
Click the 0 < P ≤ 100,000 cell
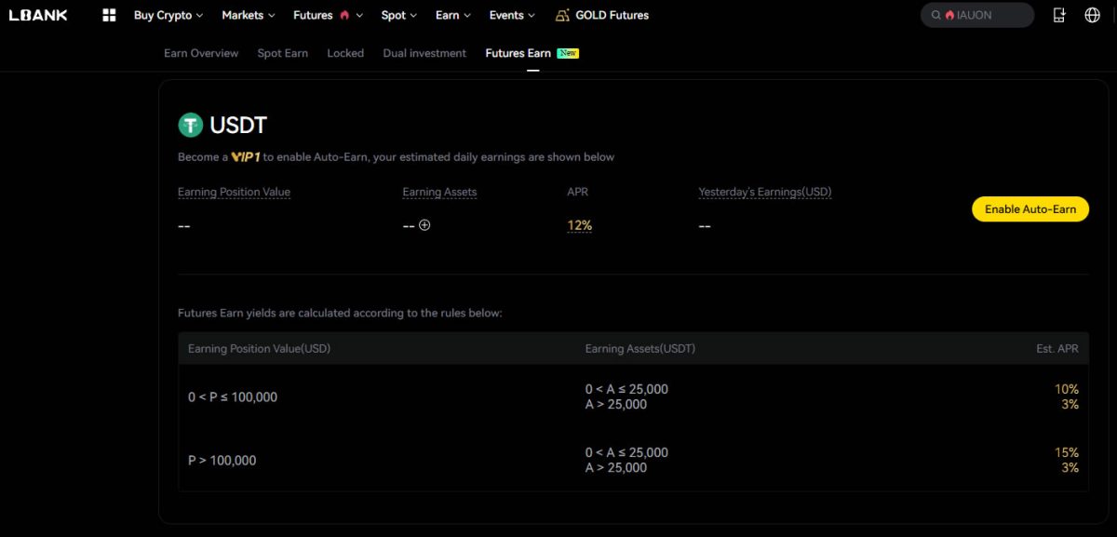point(233,397)
